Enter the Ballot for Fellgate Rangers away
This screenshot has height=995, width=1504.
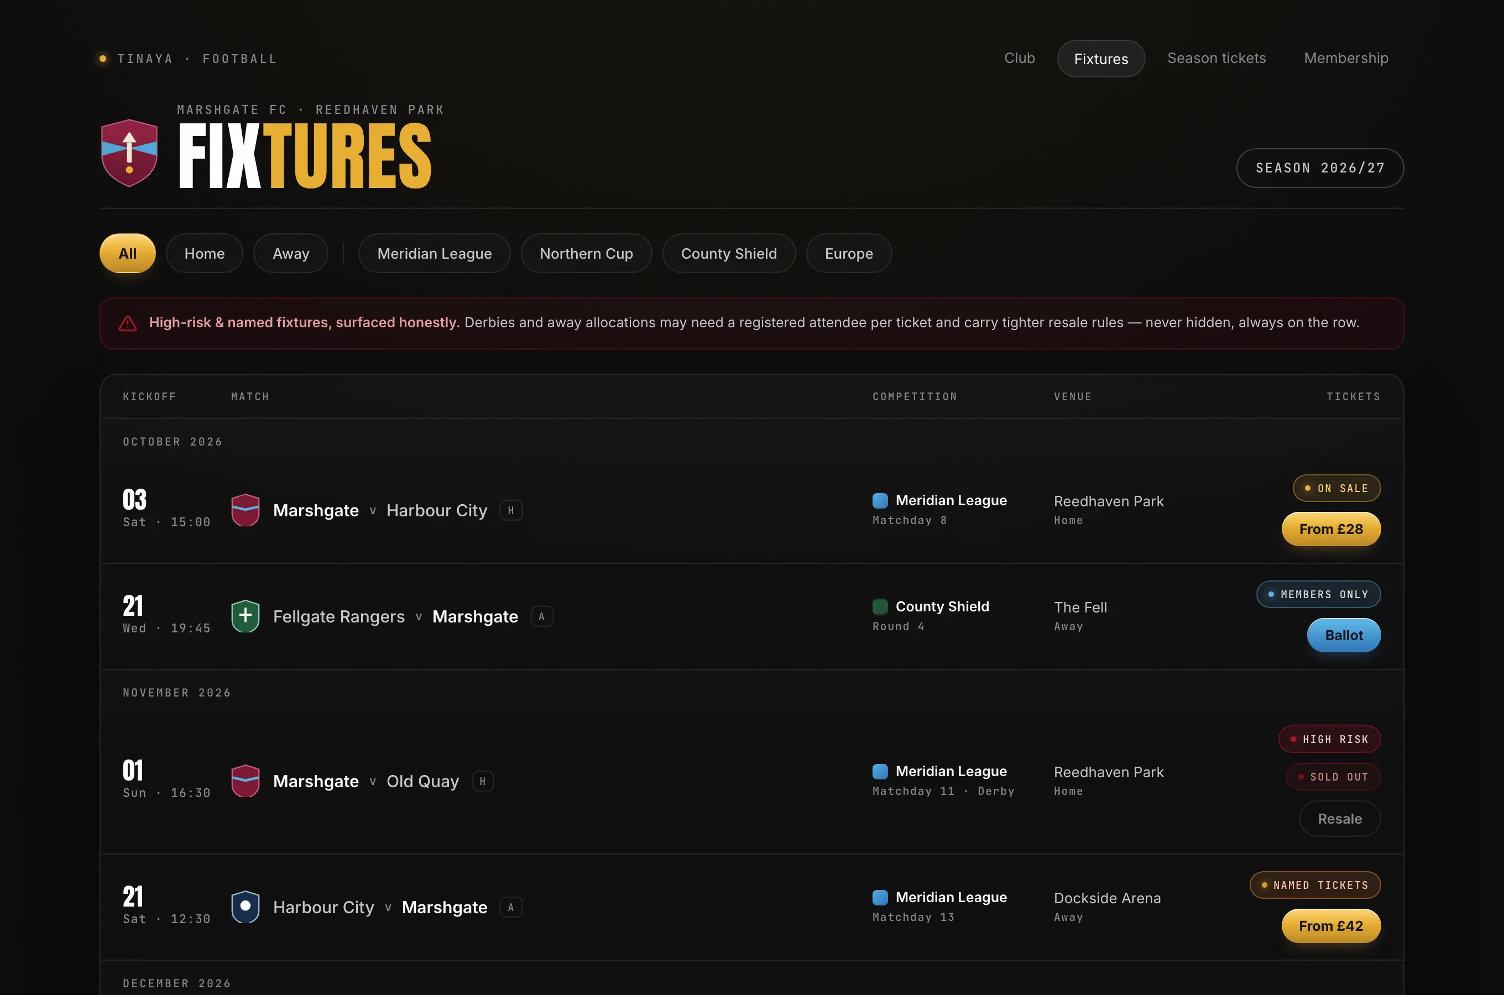click(1344, 635)
